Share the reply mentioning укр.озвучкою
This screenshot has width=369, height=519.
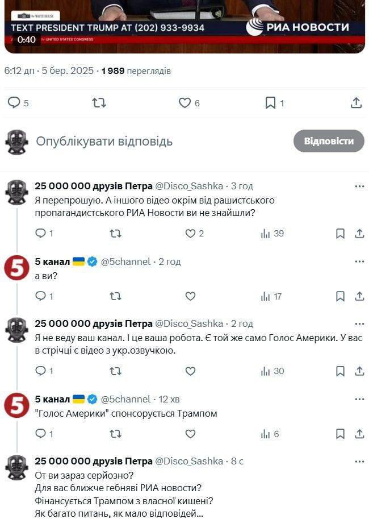359,371
